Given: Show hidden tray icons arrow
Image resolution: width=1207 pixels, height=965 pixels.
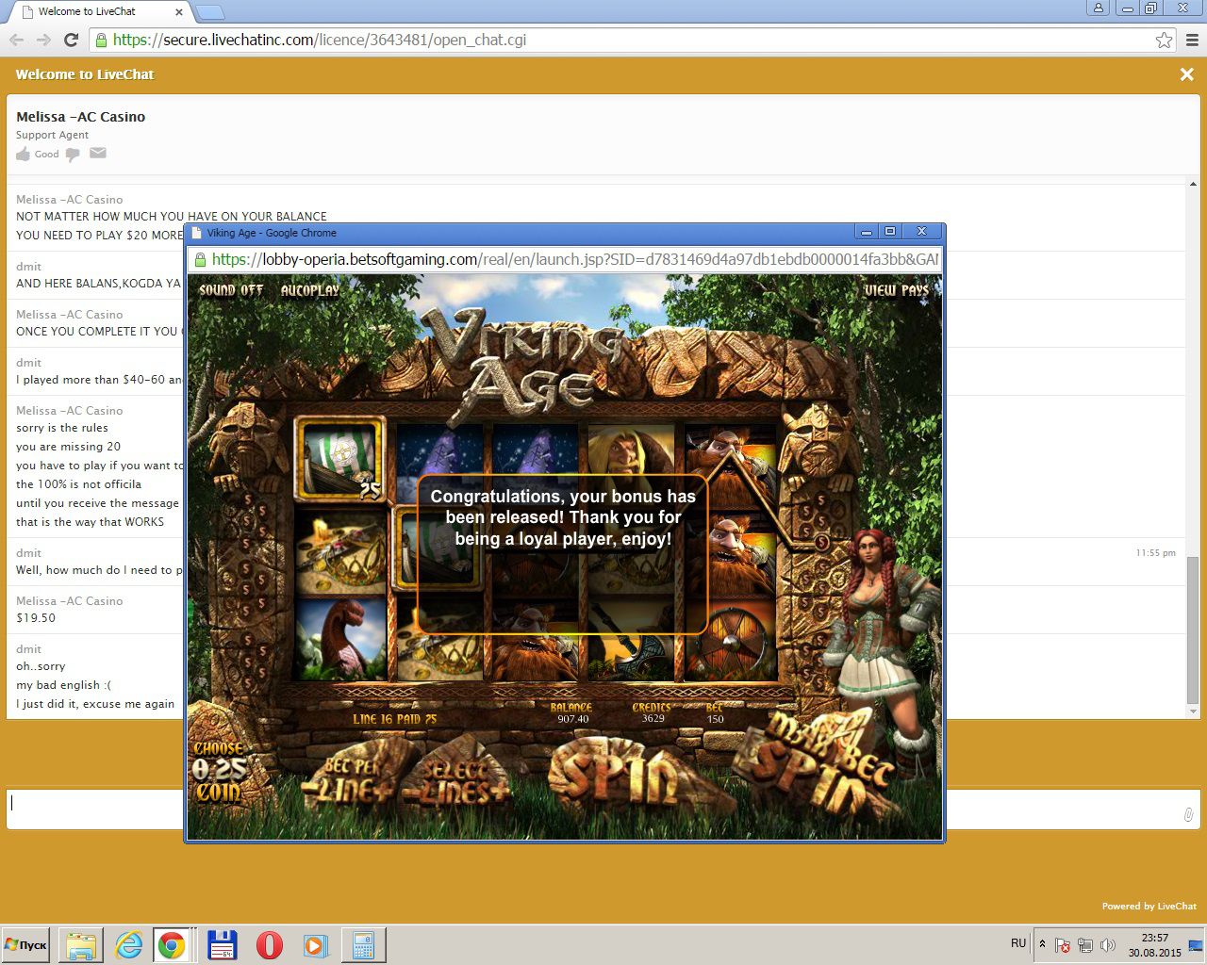Looking at the screenshot, I should pyautogui.click(x=1042, y=943).
